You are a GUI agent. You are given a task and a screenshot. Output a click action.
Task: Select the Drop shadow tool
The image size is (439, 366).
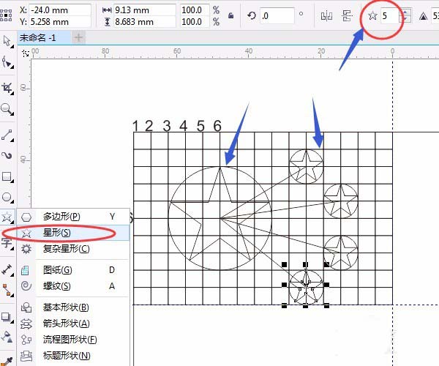(7, 317)
